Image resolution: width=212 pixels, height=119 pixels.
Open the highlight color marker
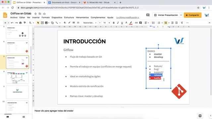[x=131, y=23]
